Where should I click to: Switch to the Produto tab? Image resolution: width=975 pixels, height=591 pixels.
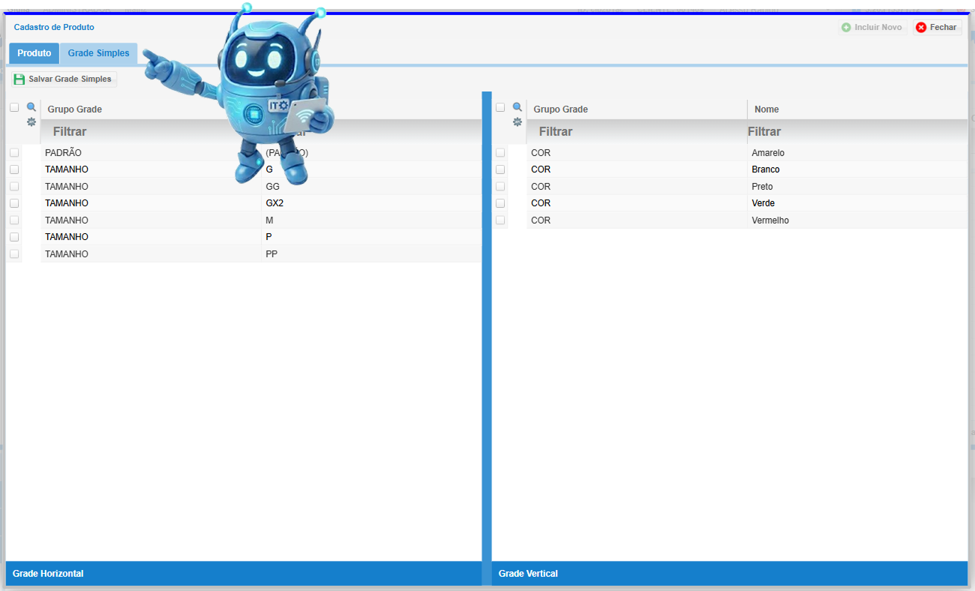click(x=34, y=54)
